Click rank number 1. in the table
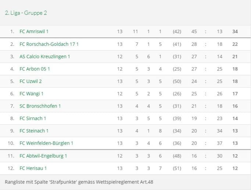Viewport: 251px width, 190px height. click(12, 32)
